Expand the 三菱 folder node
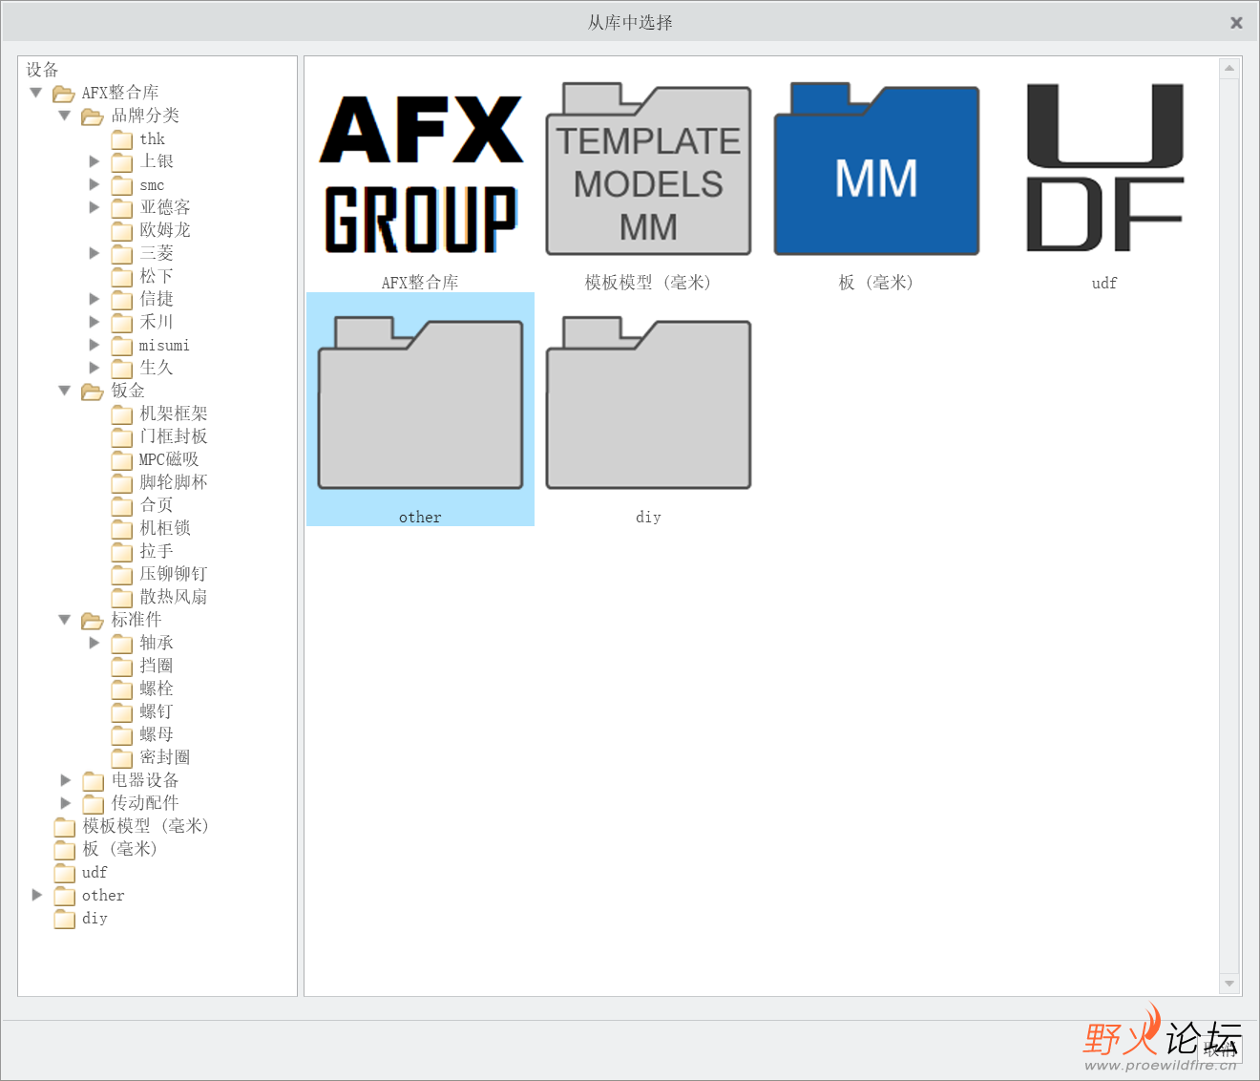This screenshot has width=1260, height=1081. point(94,253)
